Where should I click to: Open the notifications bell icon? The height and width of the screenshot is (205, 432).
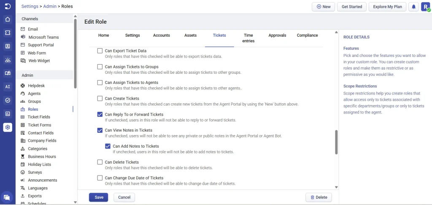[x=414, y=7]
